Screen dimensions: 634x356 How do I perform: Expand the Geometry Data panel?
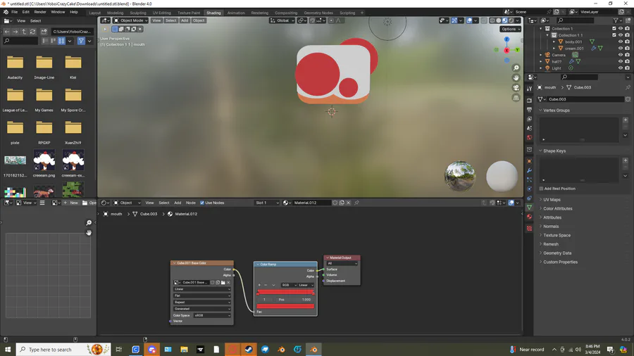coord(557,253)
